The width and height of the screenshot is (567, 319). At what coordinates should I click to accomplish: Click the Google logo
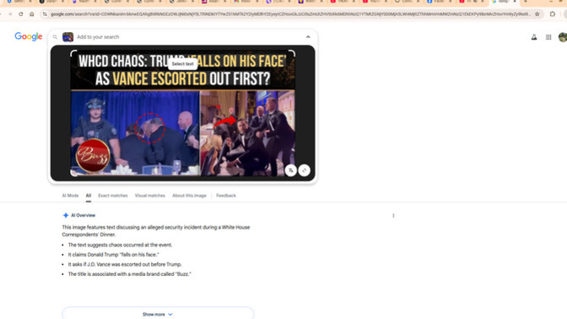[29, 36]
